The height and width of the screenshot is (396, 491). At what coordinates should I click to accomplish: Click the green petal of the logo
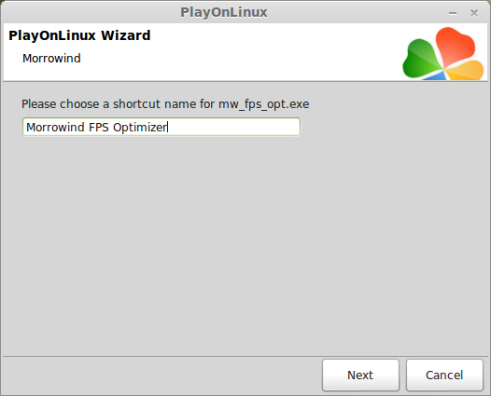[x=421, y=60]
